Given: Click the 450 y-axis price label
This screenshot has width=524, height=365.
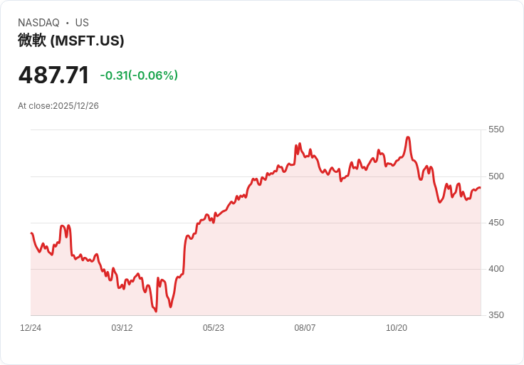Looking at the screenshot, I should [x=496, y=223].
